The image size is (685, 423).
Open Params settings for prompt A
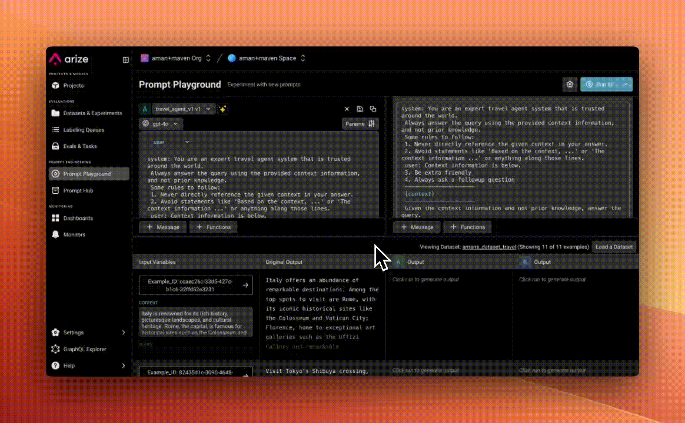click(360, 124)
